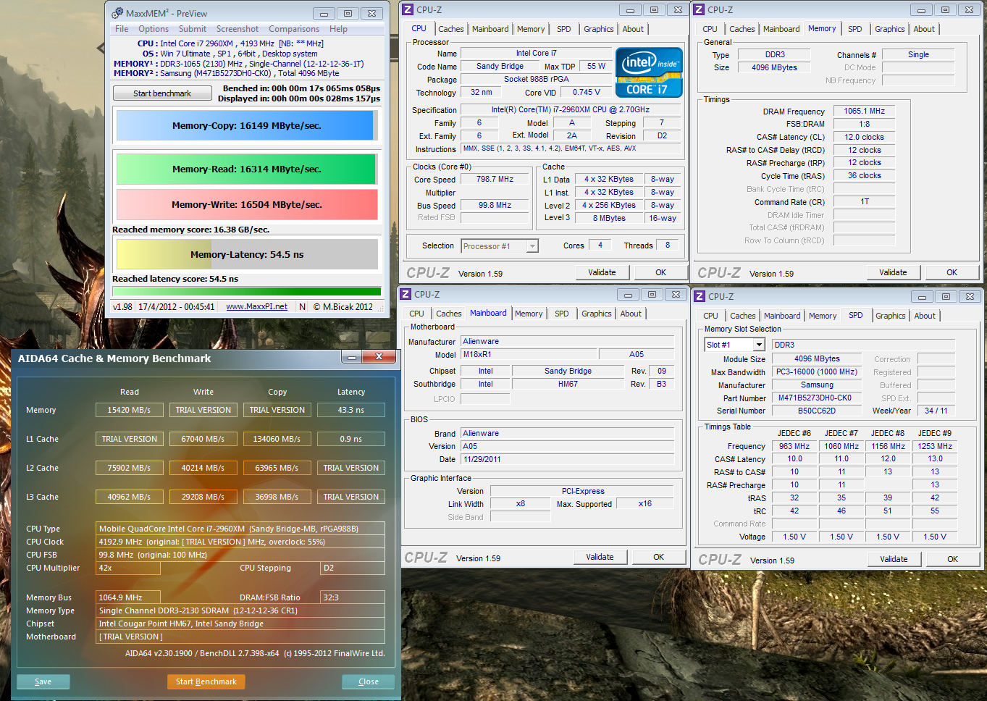Click the Command Rate 1T value
The height and width of the screenshot is (701, 987).
click(x=865, y=201)
